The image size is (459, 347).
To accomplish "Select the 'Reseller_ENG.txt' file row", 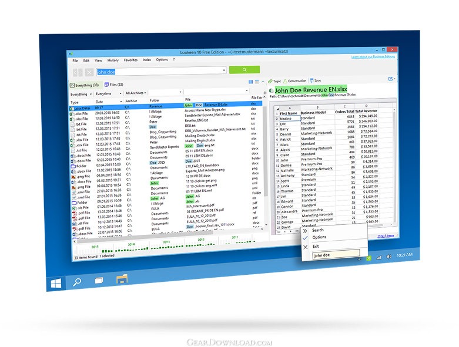I will [196, 120].
